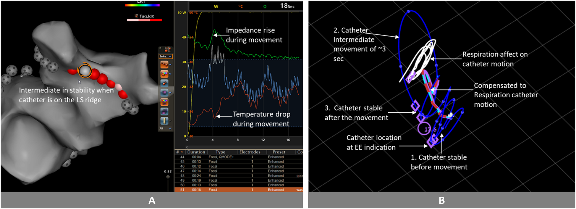Screen dimensions: 576x209
Task: Click the purple dot grid icon
Action: click(x=164, y=93)
